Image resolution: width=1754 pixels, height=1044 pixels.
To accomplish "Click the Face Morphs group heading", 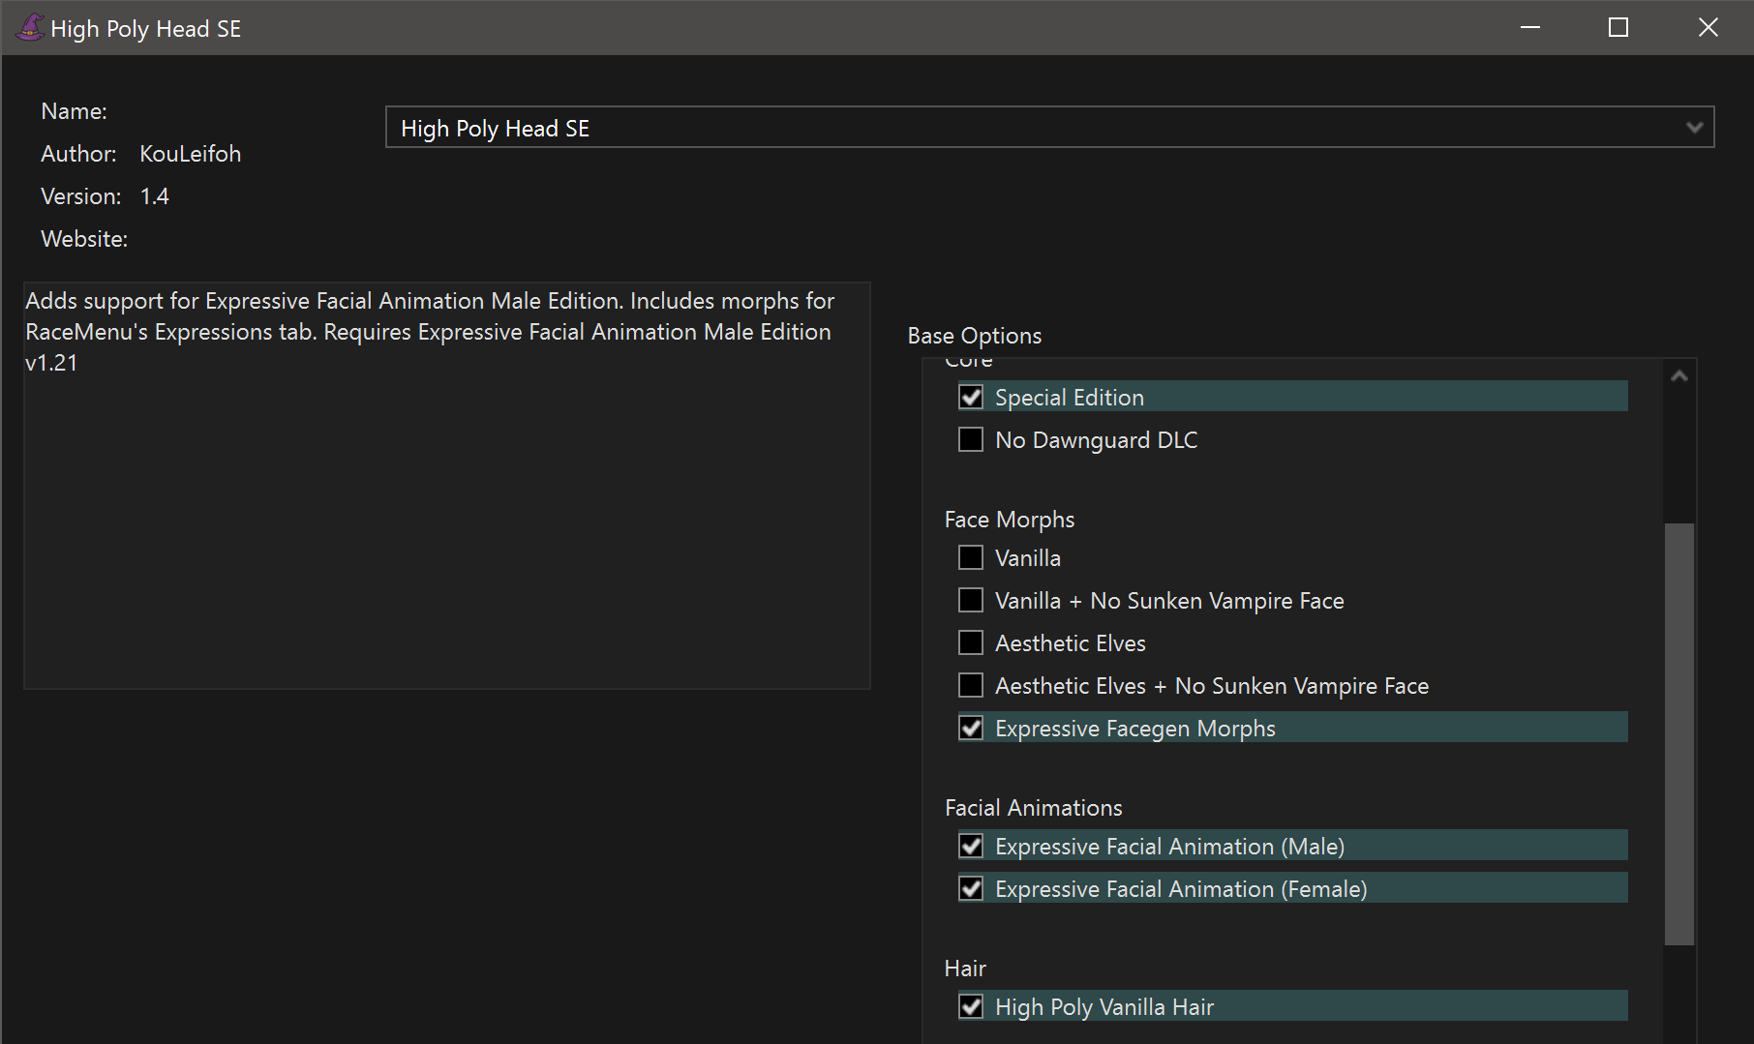I will (1010, 520).
